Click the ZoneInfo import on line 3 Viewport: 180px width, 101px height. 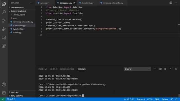[x=77, y=13]
